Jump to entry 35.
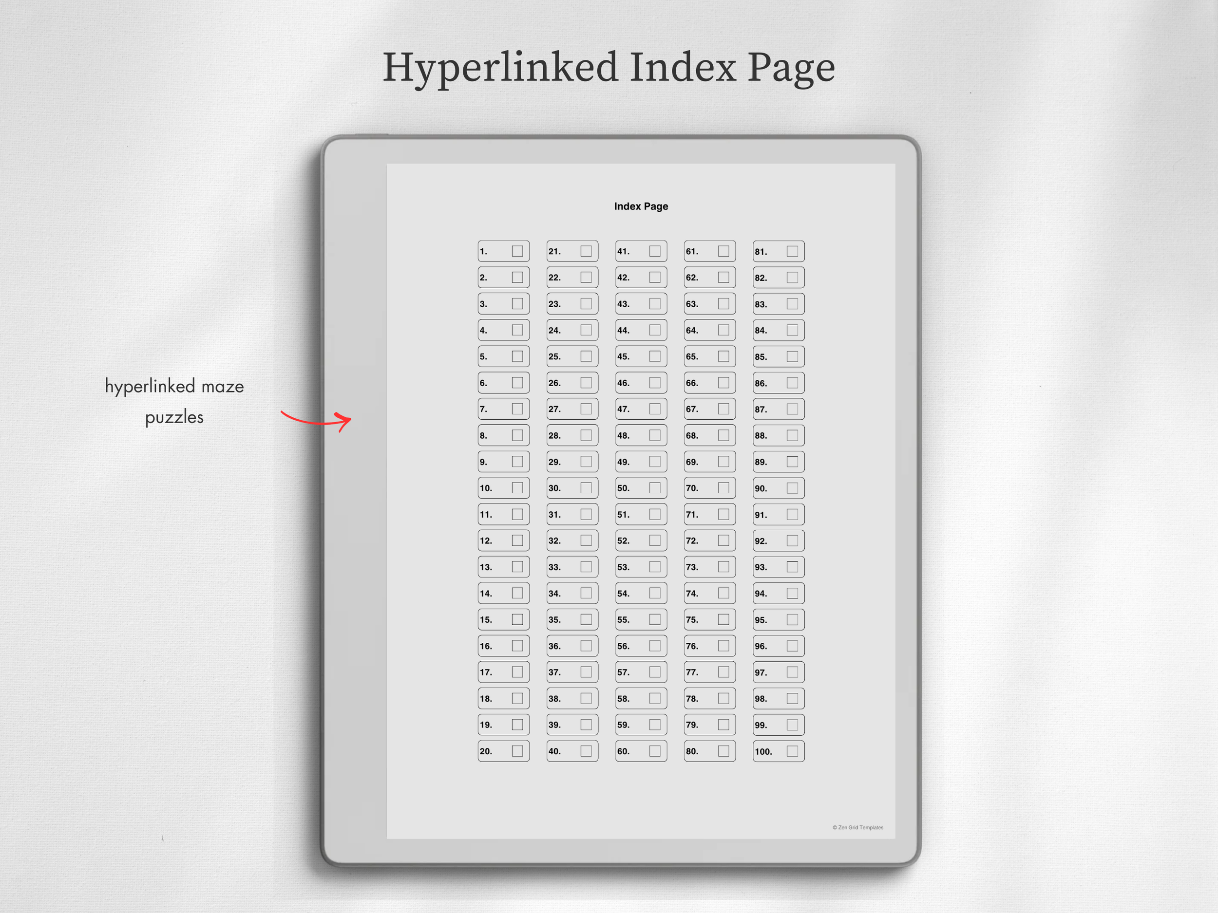 tap(572, 620)
